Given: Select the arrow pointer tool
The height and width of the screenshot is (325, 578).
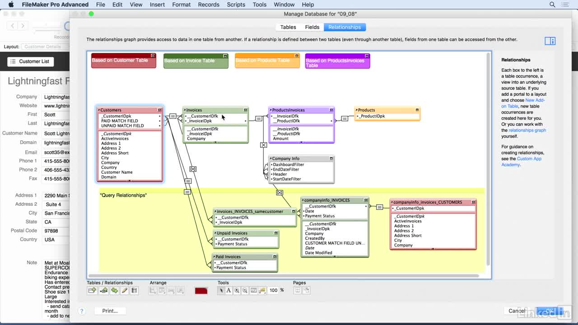Looking at the screenshot, I should pyautogui.click(x=221, y=290).
